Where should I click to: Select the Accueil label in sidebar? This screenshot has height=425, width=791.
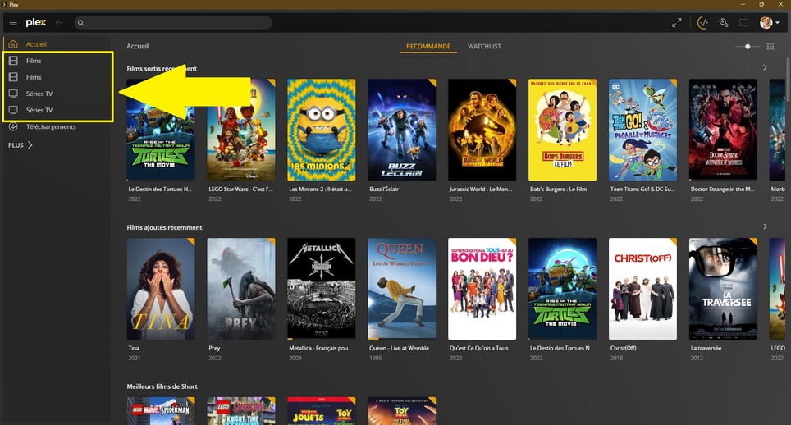pyautogui.click(x=36, y=44)
